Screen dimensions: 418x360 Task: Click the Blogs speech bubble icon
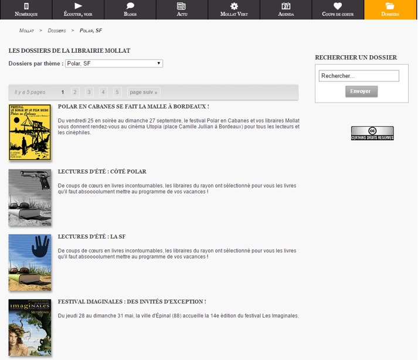(x=130, y=6)
